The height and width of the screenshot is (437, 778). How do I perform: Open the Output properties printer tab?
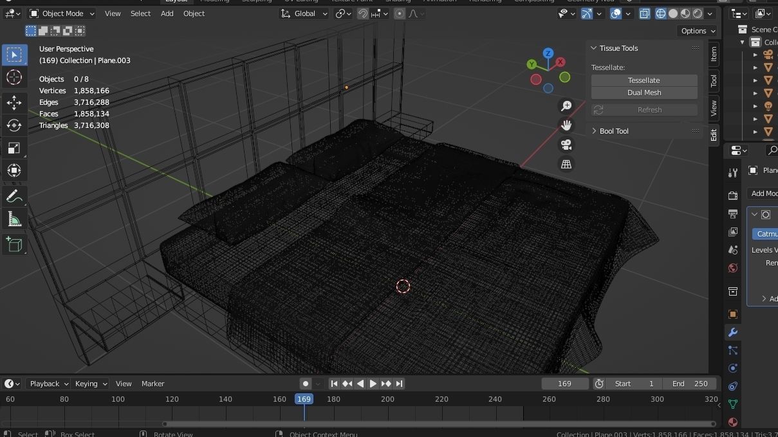(x=732, y=213)
